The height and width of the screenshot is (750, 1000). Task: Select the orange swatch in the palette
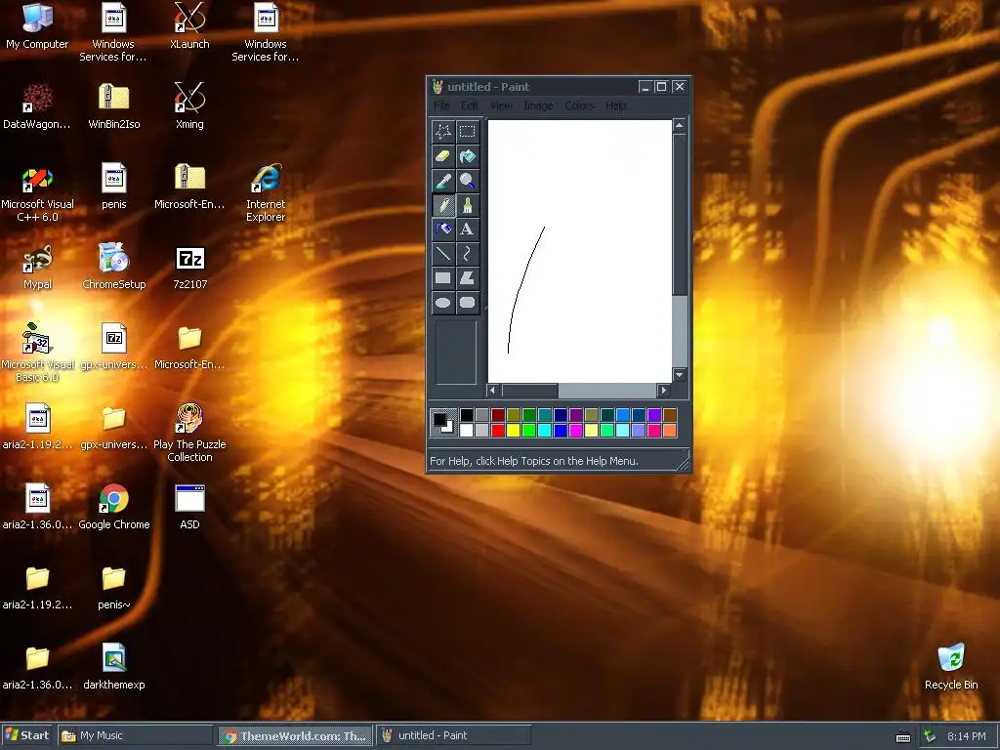[670, 431]
